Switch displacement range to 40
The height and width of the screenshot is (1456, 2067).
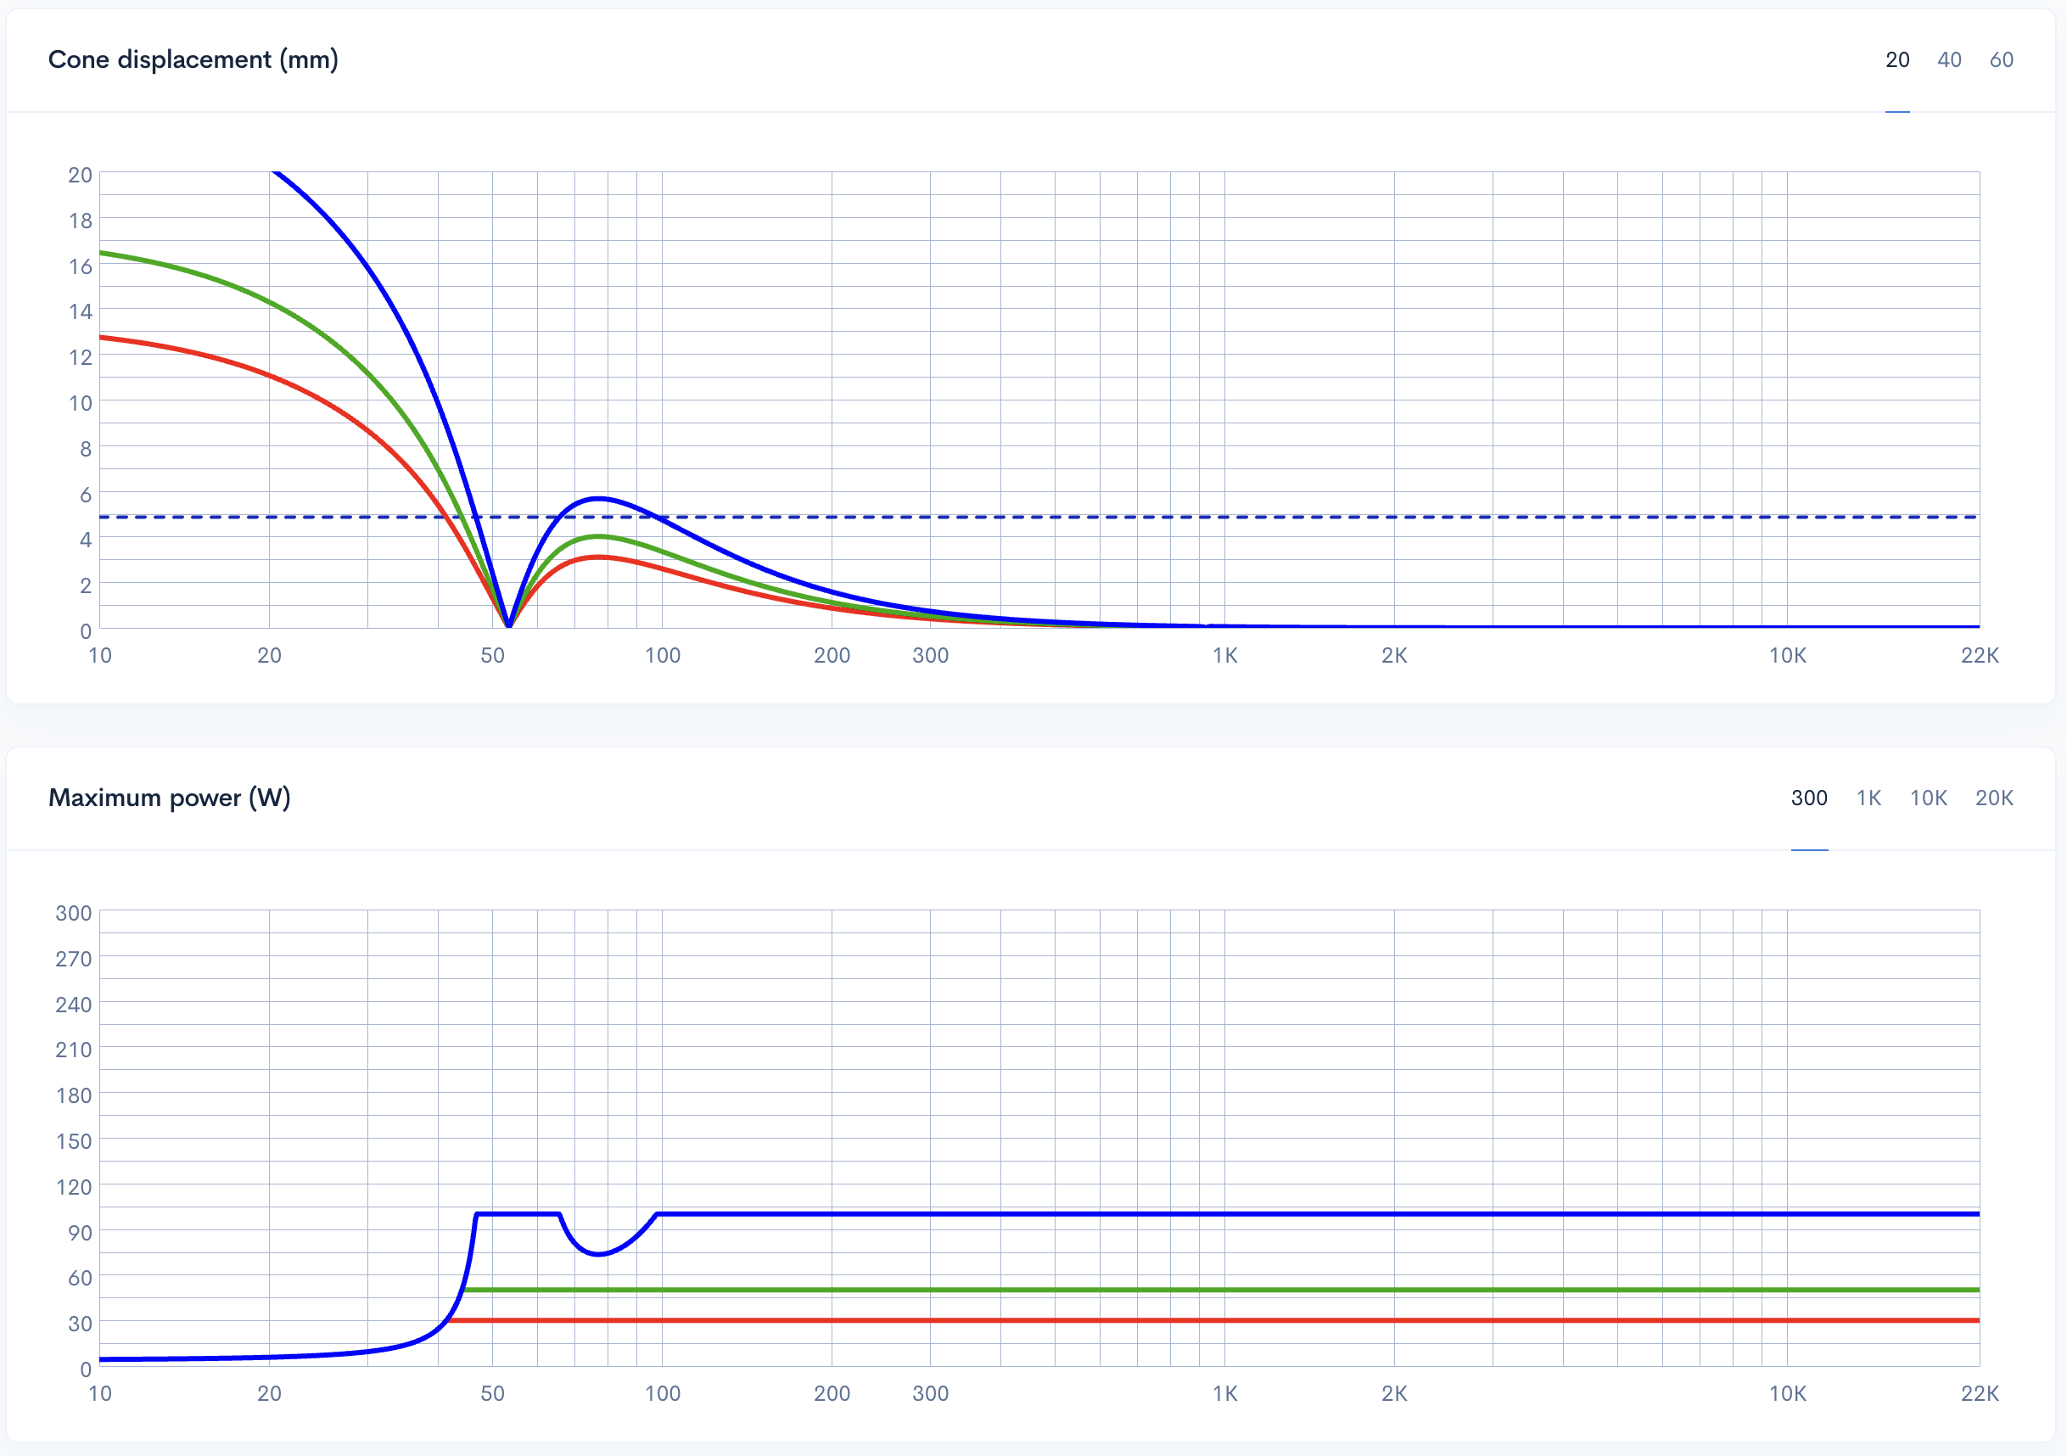point(1949,60)
